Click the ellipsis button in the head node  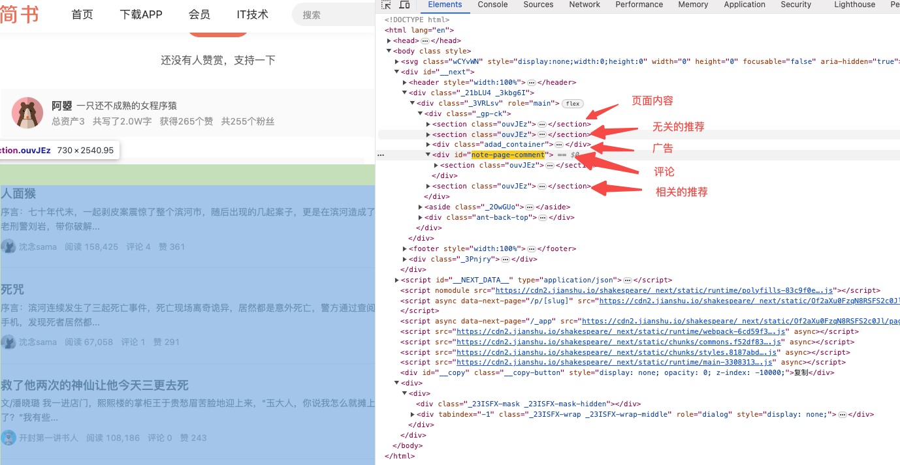pos(425,40)
